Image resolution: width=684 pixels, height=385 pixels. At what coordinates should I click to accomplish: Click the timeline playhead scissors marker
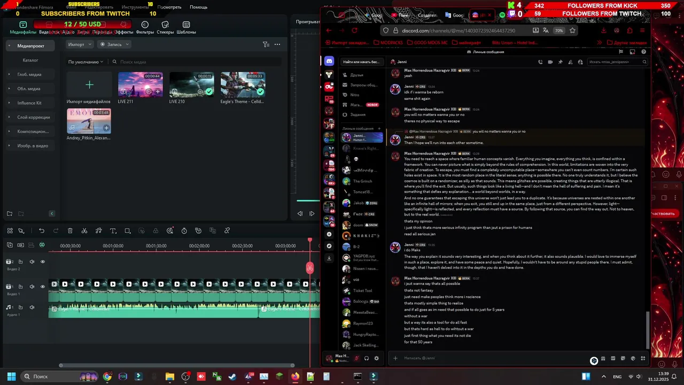[x=310, y=268]
